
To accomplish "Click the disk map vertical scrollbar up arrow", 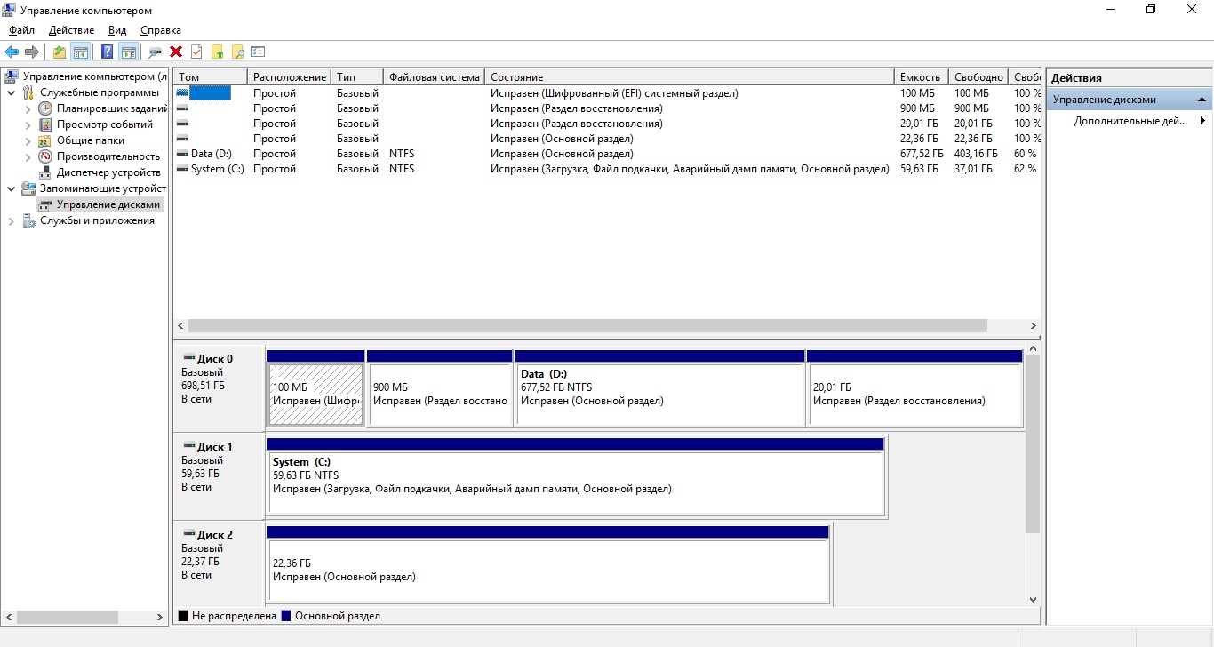I will click(x=1033, y=351).
